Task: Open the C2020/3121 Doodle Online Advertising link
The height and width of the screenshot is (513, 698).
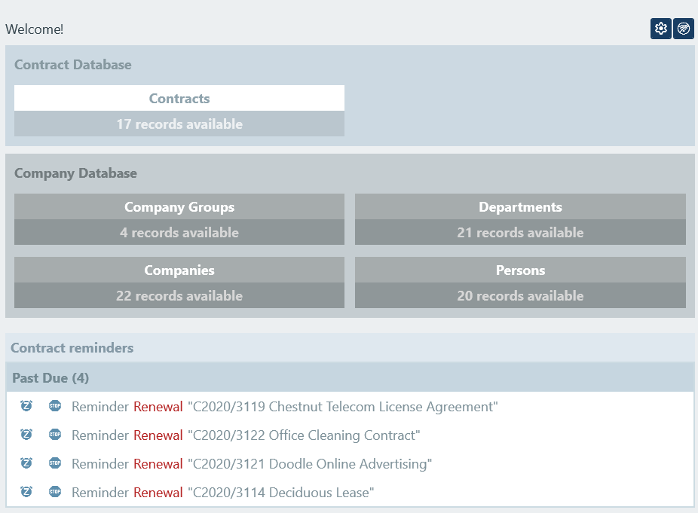Action: pos(310,464)
